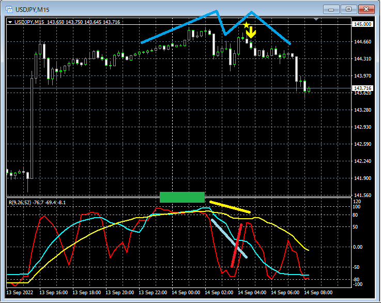Click the 141.560 price scale value
The width and height of the screenshot is (381, 303).
click(x=362, y=195)
